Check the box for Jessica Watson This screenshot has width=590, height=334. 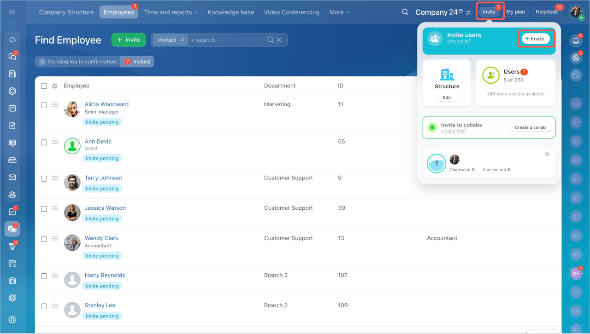tap(44, 209)
